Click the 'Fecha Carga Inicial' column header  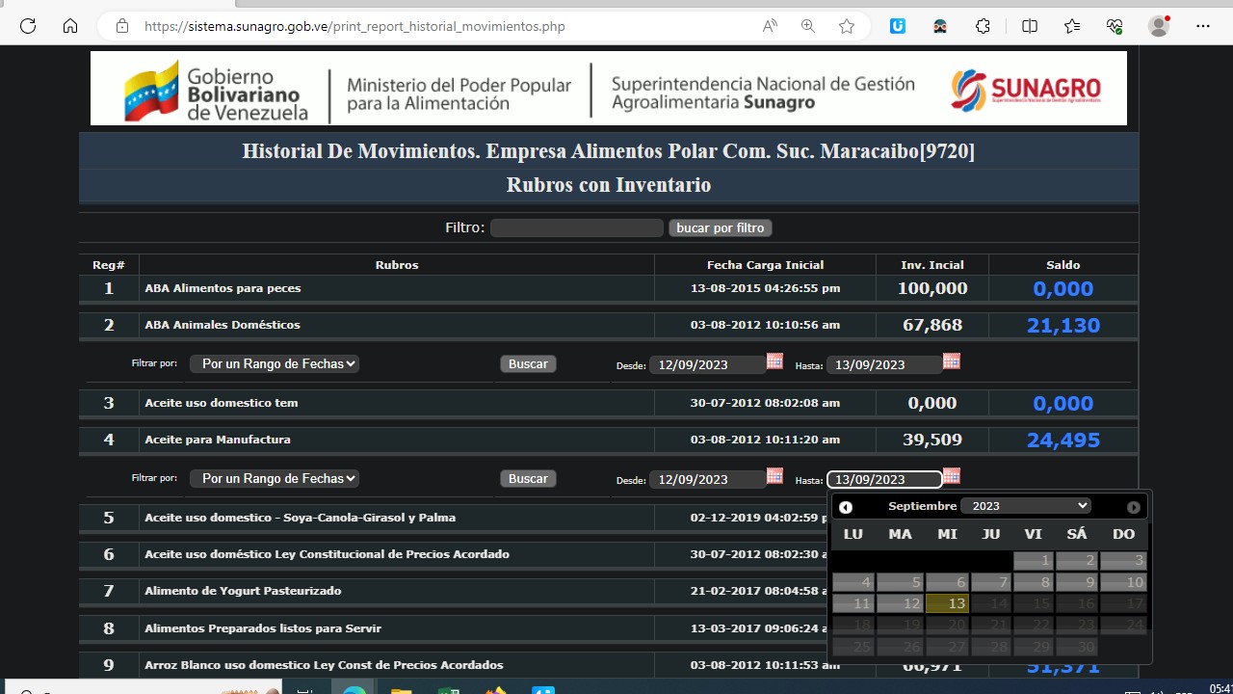(x=765, y=264)
